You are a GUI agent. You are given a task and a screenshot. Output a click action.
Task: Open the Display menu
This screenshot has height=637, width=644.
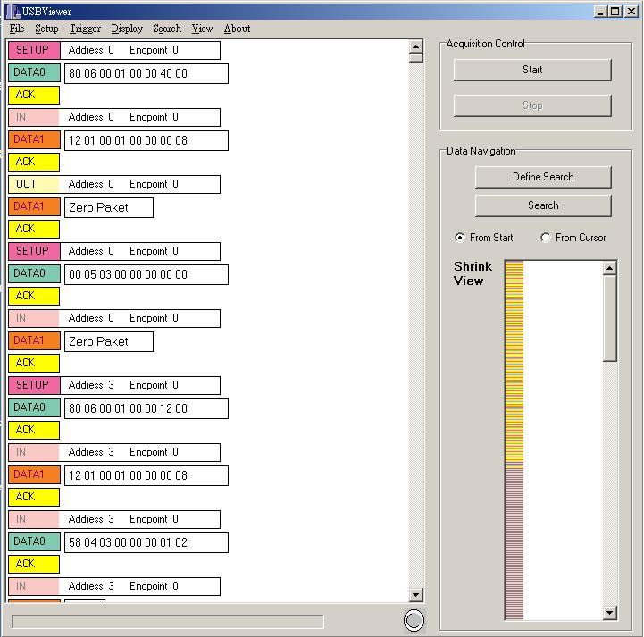(x=127, y=29)
